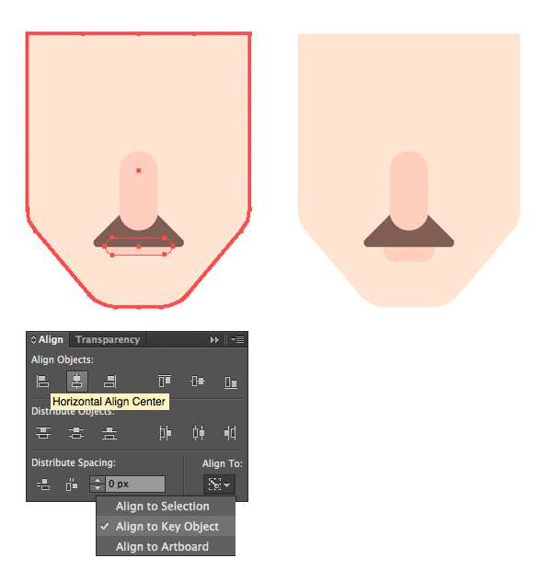Click the Vertical Align Center icon
552x581 pixels.
tap(198, 381)
